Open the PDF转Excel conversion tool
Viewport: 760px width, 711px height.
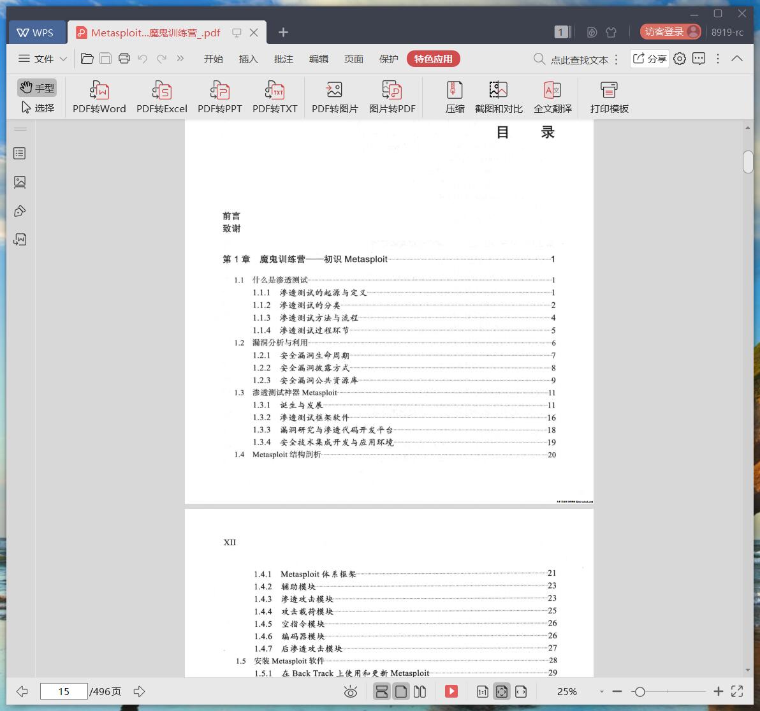click(162, 97)
